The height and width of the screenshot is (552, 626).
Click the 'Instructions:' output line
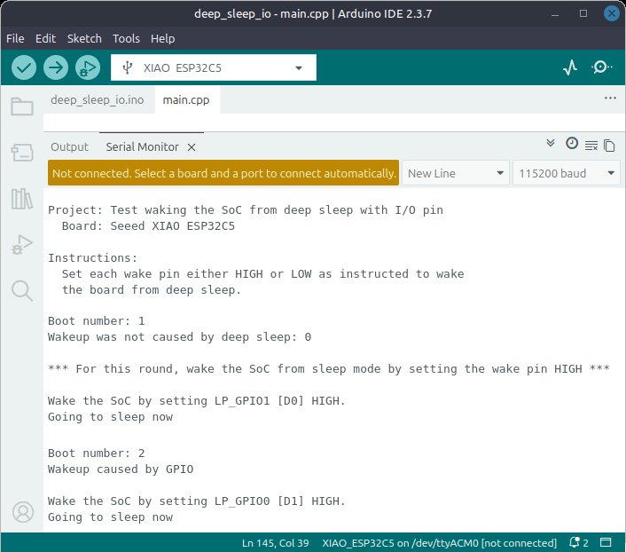92,258
